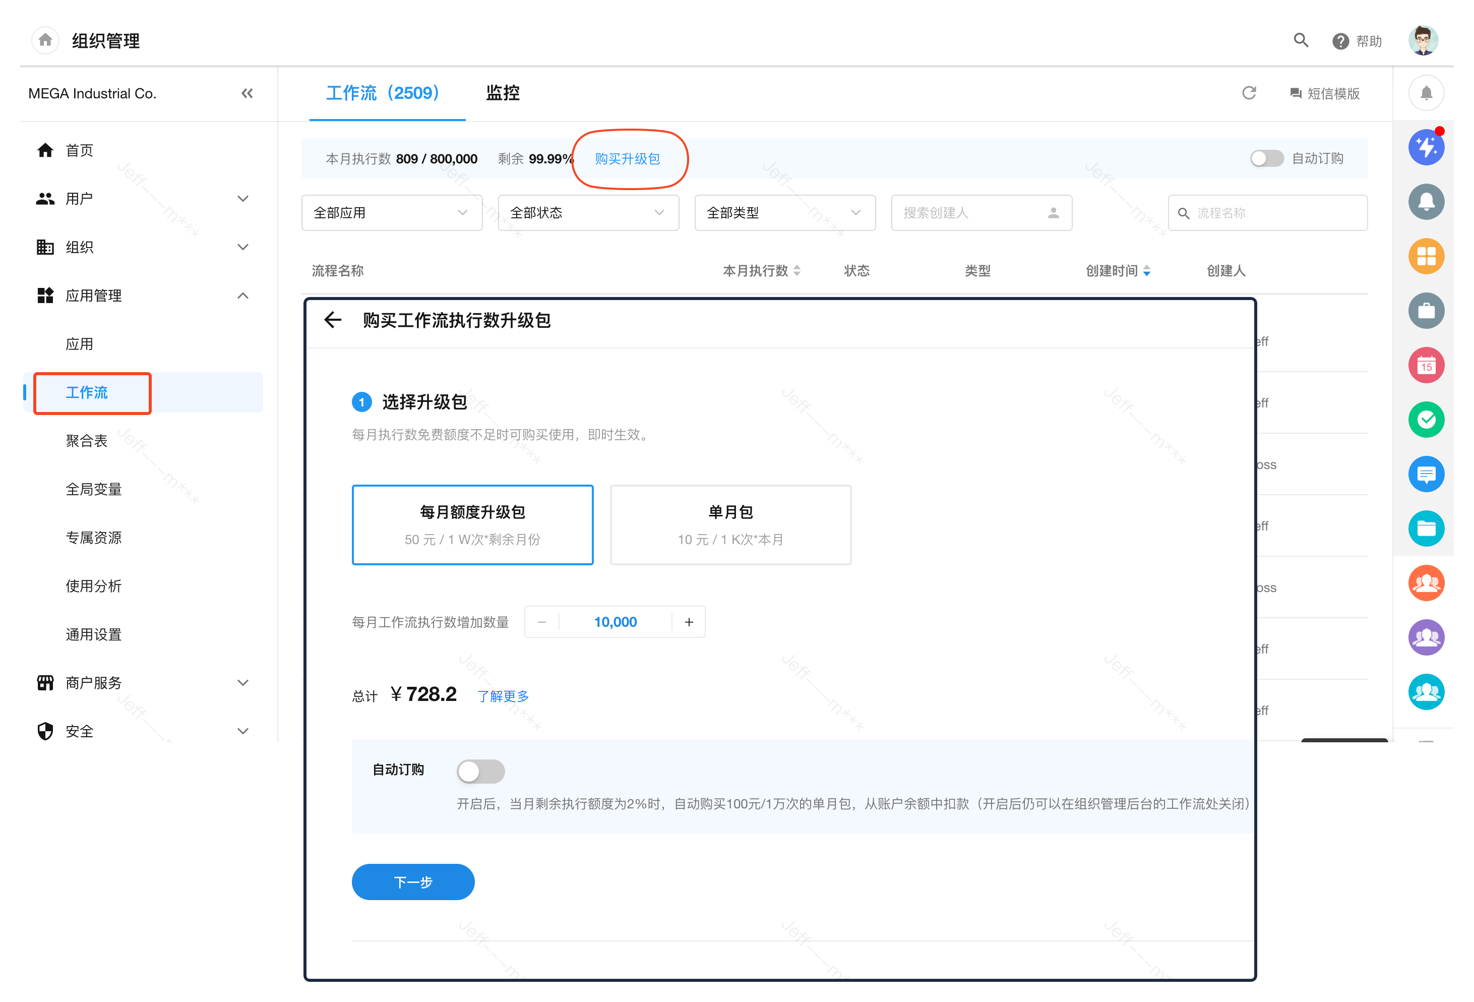Enable 自动订购 switch in purchase dialog
Image resolution: width=1474 pixels, height=1002 pixels.
click(x=480, y=771)
